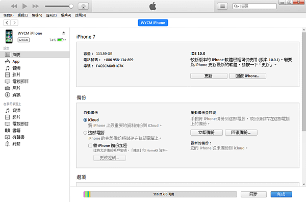Open 音樂 under settings section
Viewport: 306px width, 202px height.
coord(35,68)
